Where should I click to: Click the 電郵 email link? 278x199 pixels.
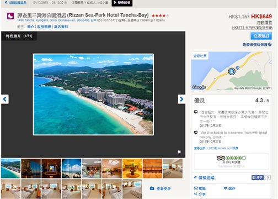point(202,188)
